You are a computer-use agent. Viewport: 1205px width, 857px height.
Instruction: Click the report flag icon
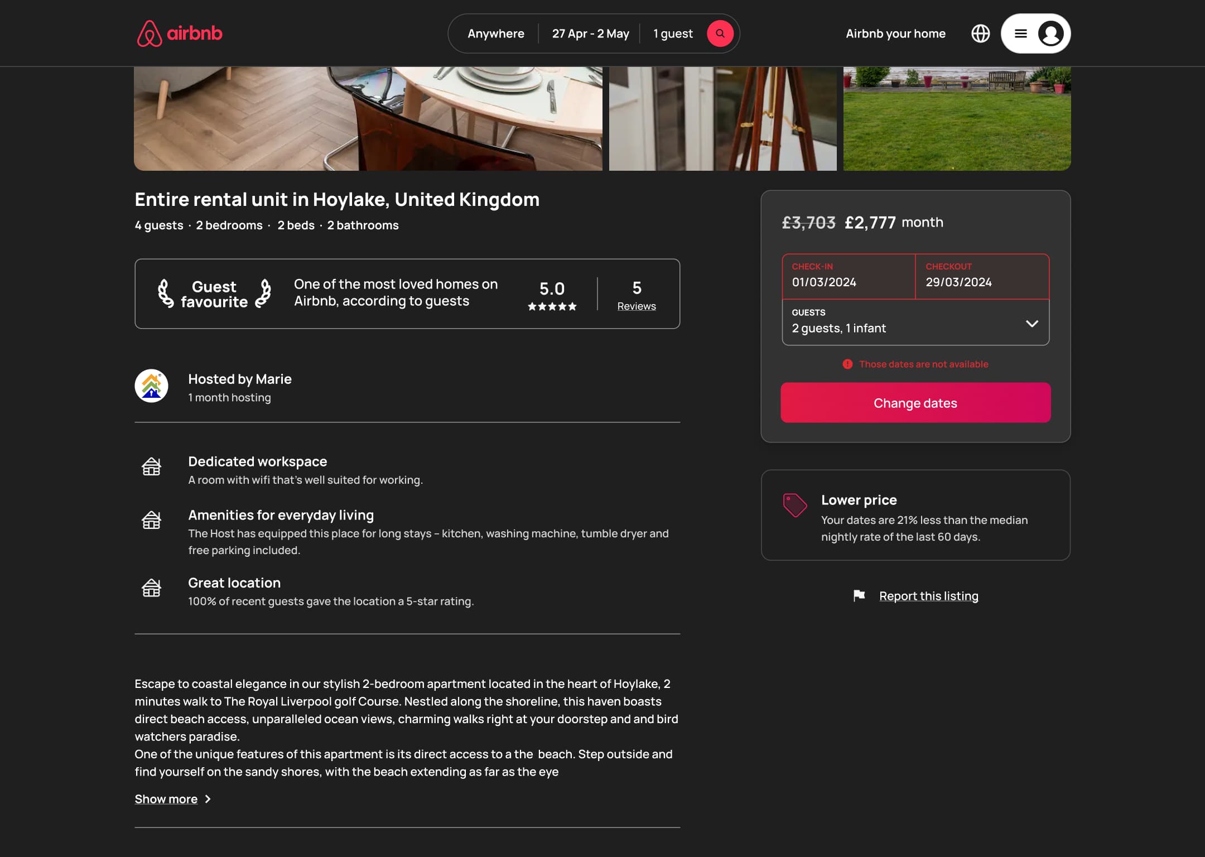(859, 596)
